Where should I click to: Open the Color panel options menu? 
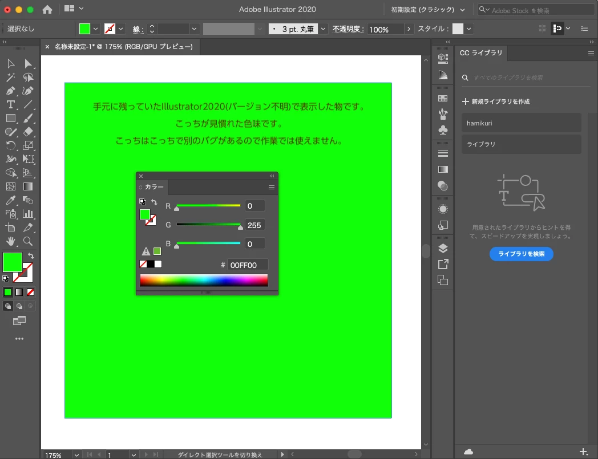click(272, 187)
